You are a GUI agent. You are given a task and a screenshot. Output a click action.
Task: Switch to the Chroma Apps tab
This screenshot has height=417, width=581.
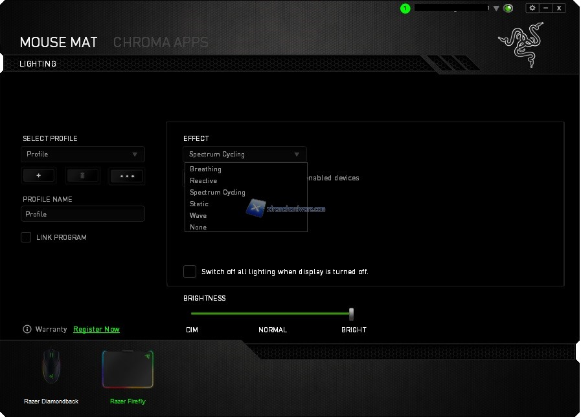pos(161,43)
